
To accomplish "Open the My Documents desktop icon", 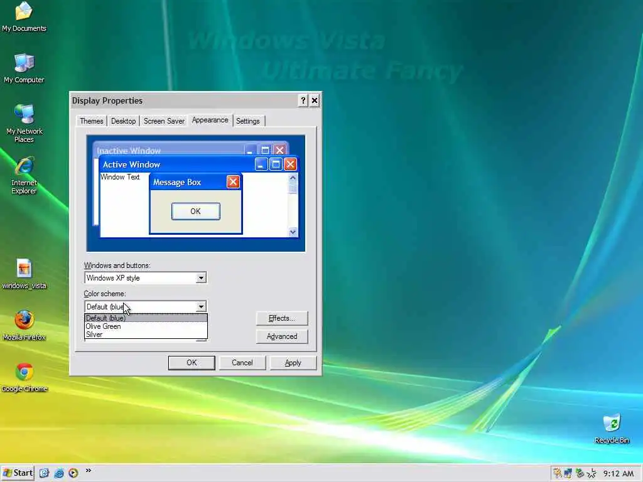I will (x=24, y=16).
